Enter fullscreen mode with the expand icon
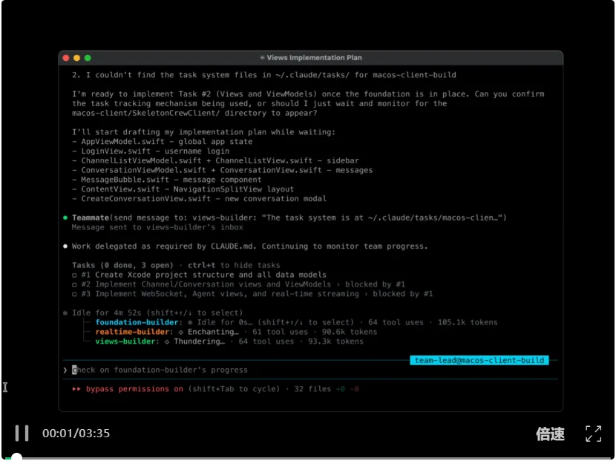 pos(593,434)
